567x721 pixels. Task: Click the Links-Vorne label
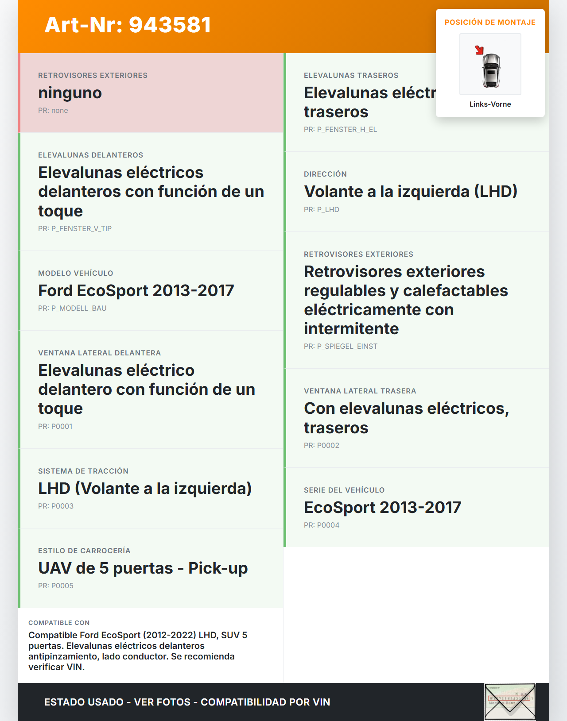pyautogui.click(x=490, y=104)
